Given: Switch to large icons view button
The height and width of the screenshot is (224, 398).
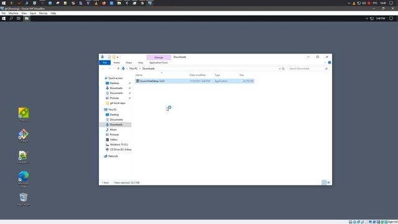Looking at the screenshot, I should coord(329,182).
